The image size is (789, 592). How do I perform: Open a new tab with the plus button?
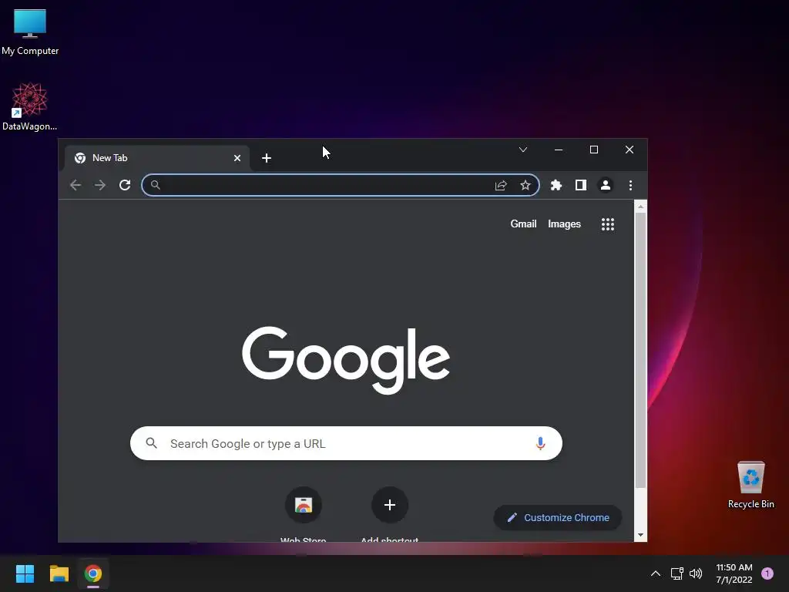click(x=267, y=158)
